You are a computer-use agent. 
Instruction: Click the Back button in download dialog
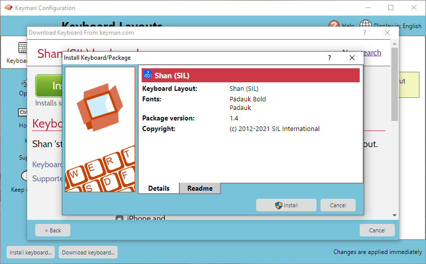(53, 230)
